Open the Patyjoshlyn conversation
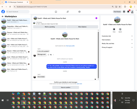Image resolution: width=137 pixels, height=109 pixels. [x=15, y=27]
